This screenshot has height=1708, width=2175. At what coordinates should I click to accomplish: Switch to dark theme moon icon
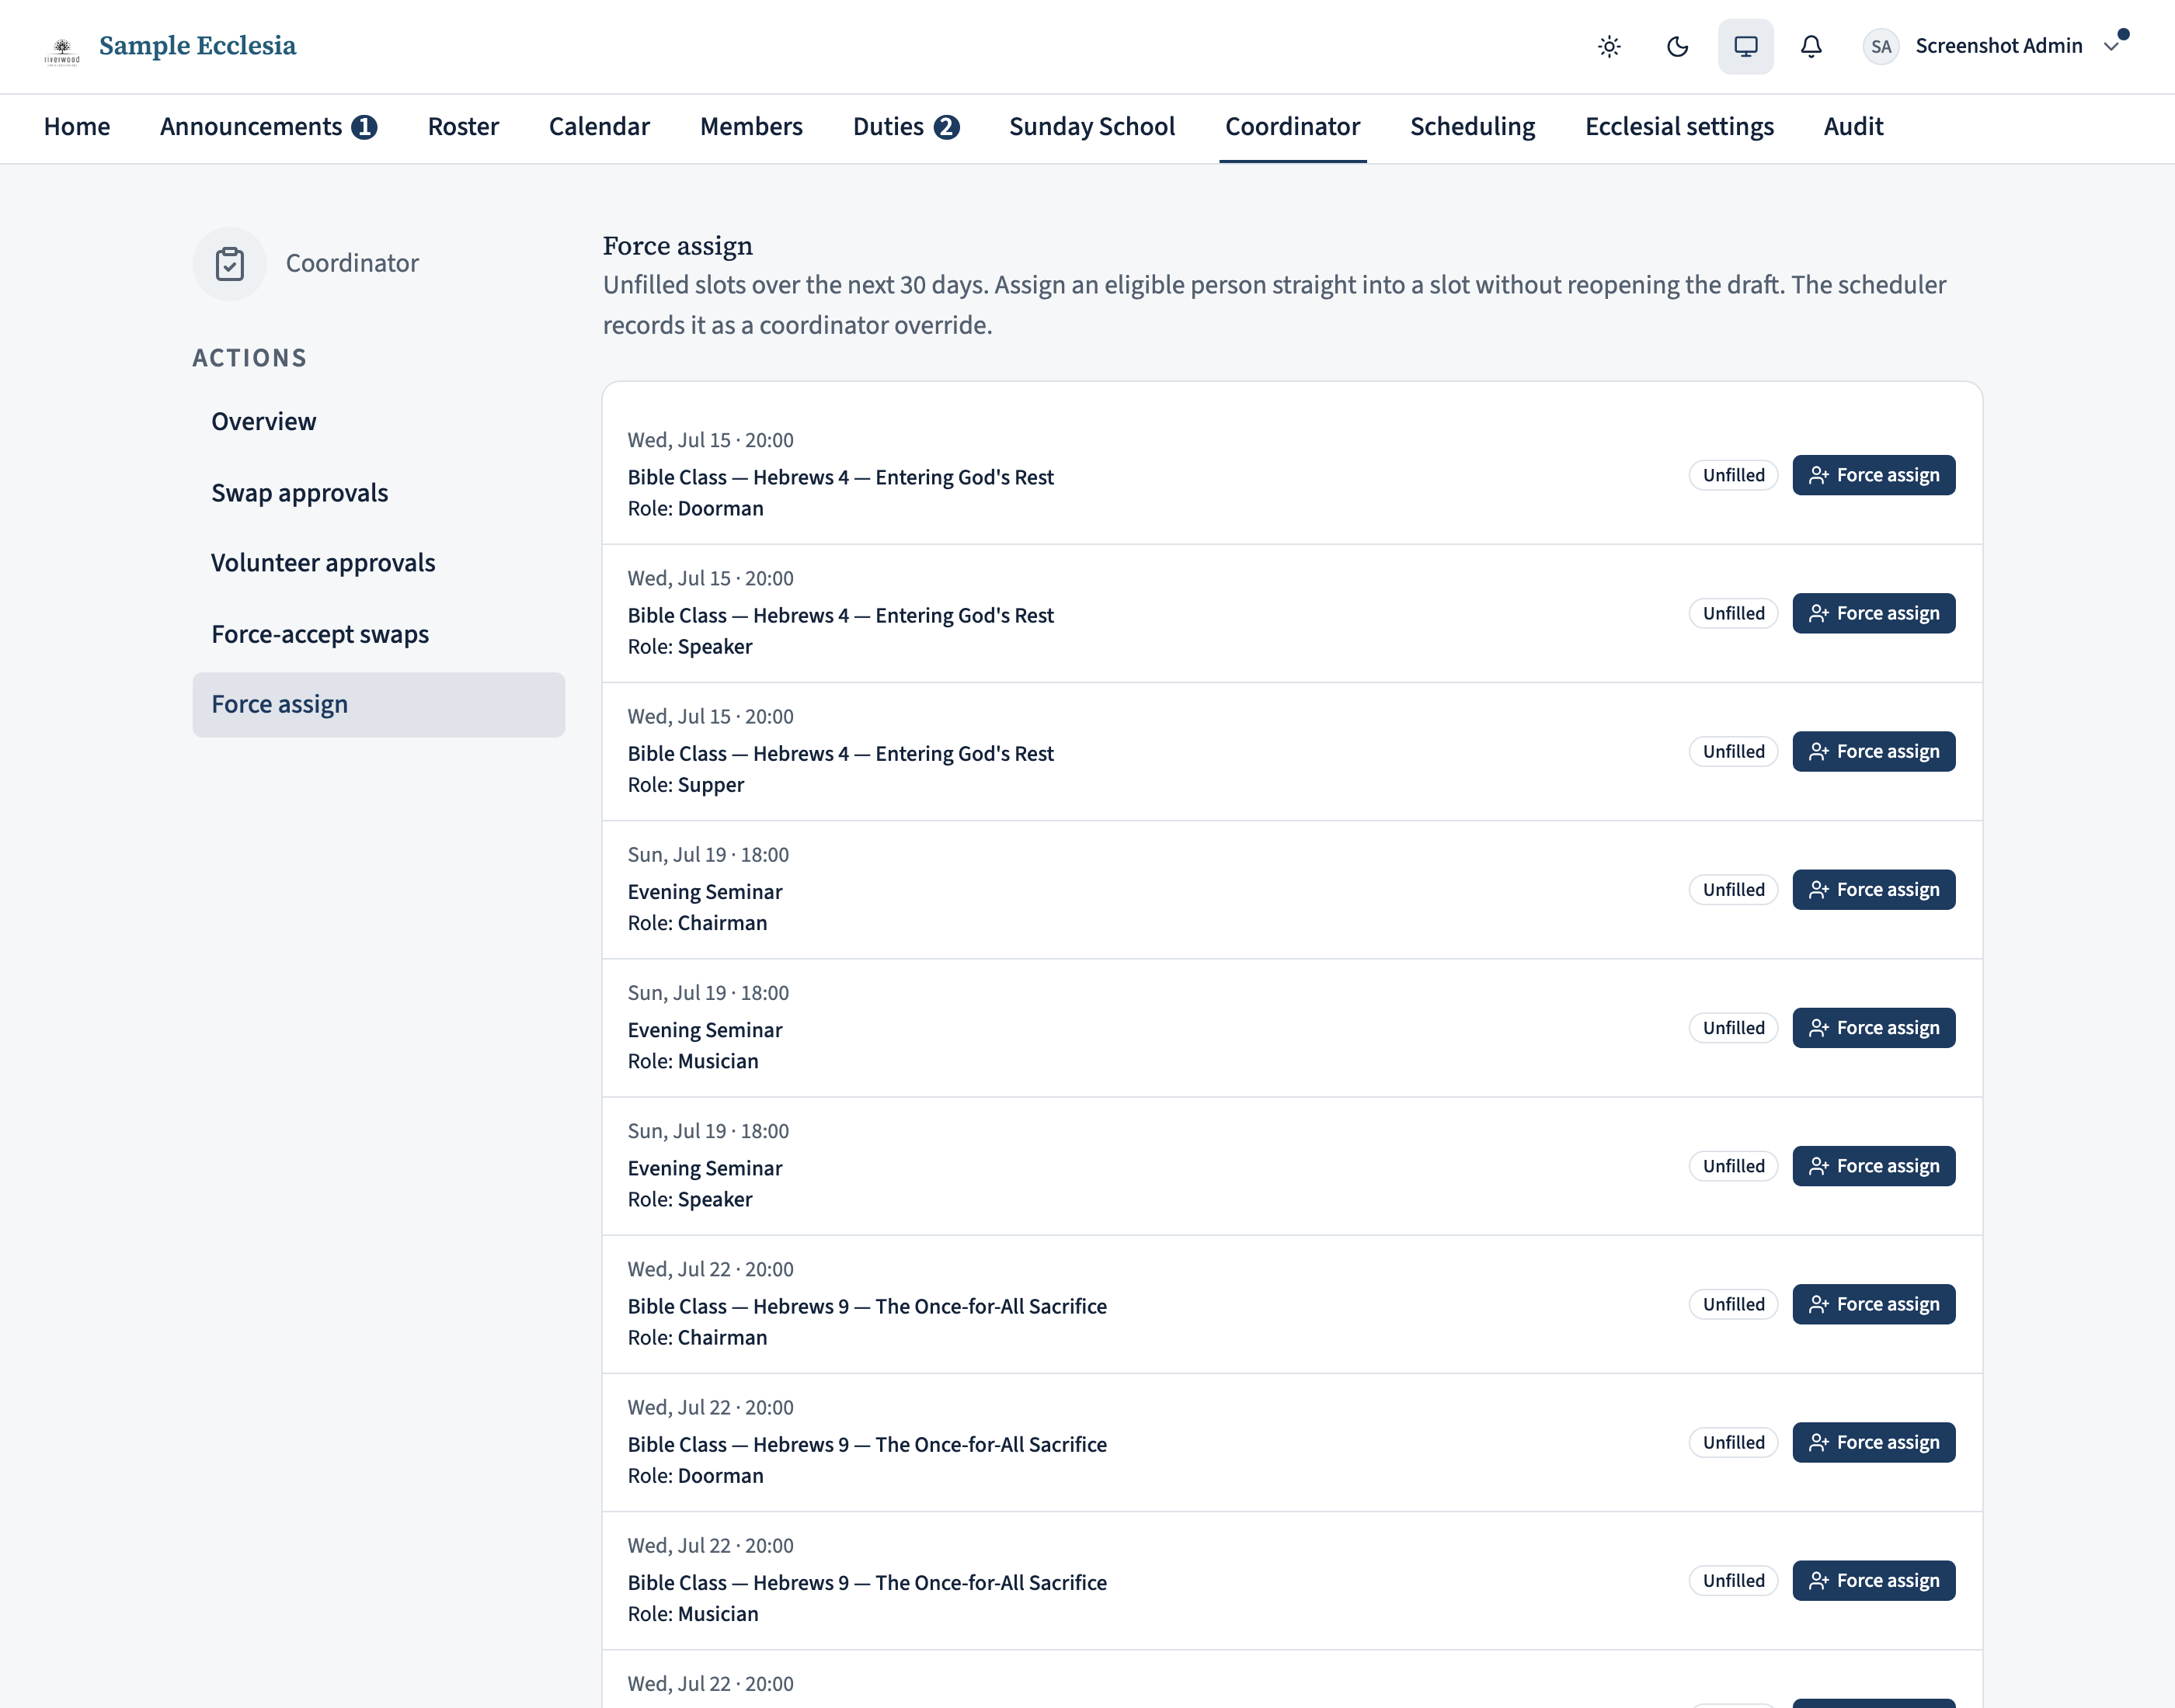[x=1678, y=46]
